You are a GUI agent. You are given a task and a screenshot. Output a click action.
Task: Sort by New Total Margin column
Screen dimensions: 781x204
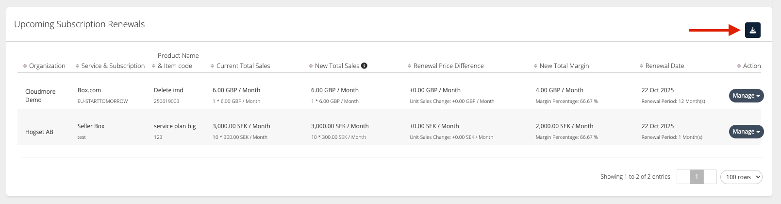coord(564,66)
